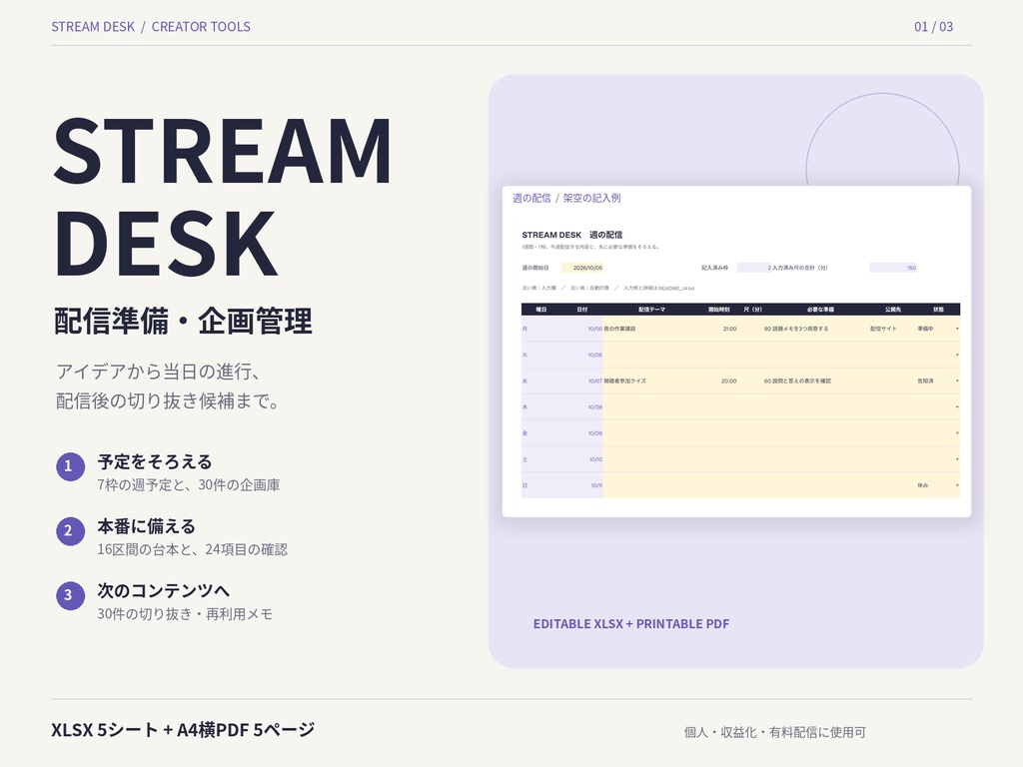Image resolution: width=1023 pixels, height=767 pixels.
Task: Click the 配信サイト cell
Action: [893, 329]
